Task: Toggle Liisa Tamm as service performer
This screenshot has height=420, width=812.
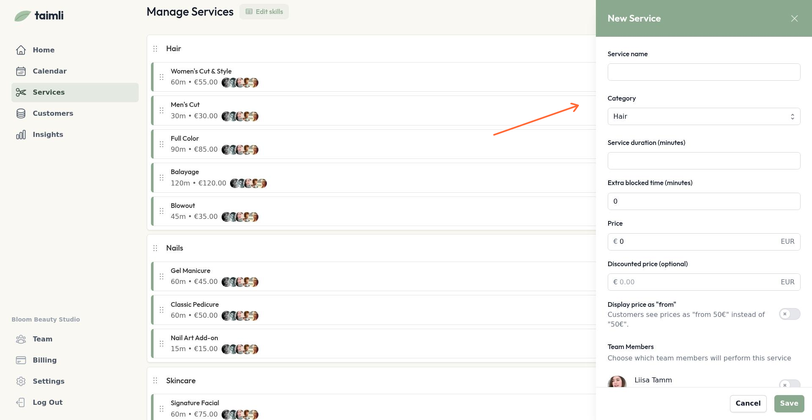Action: click(789, 384)
